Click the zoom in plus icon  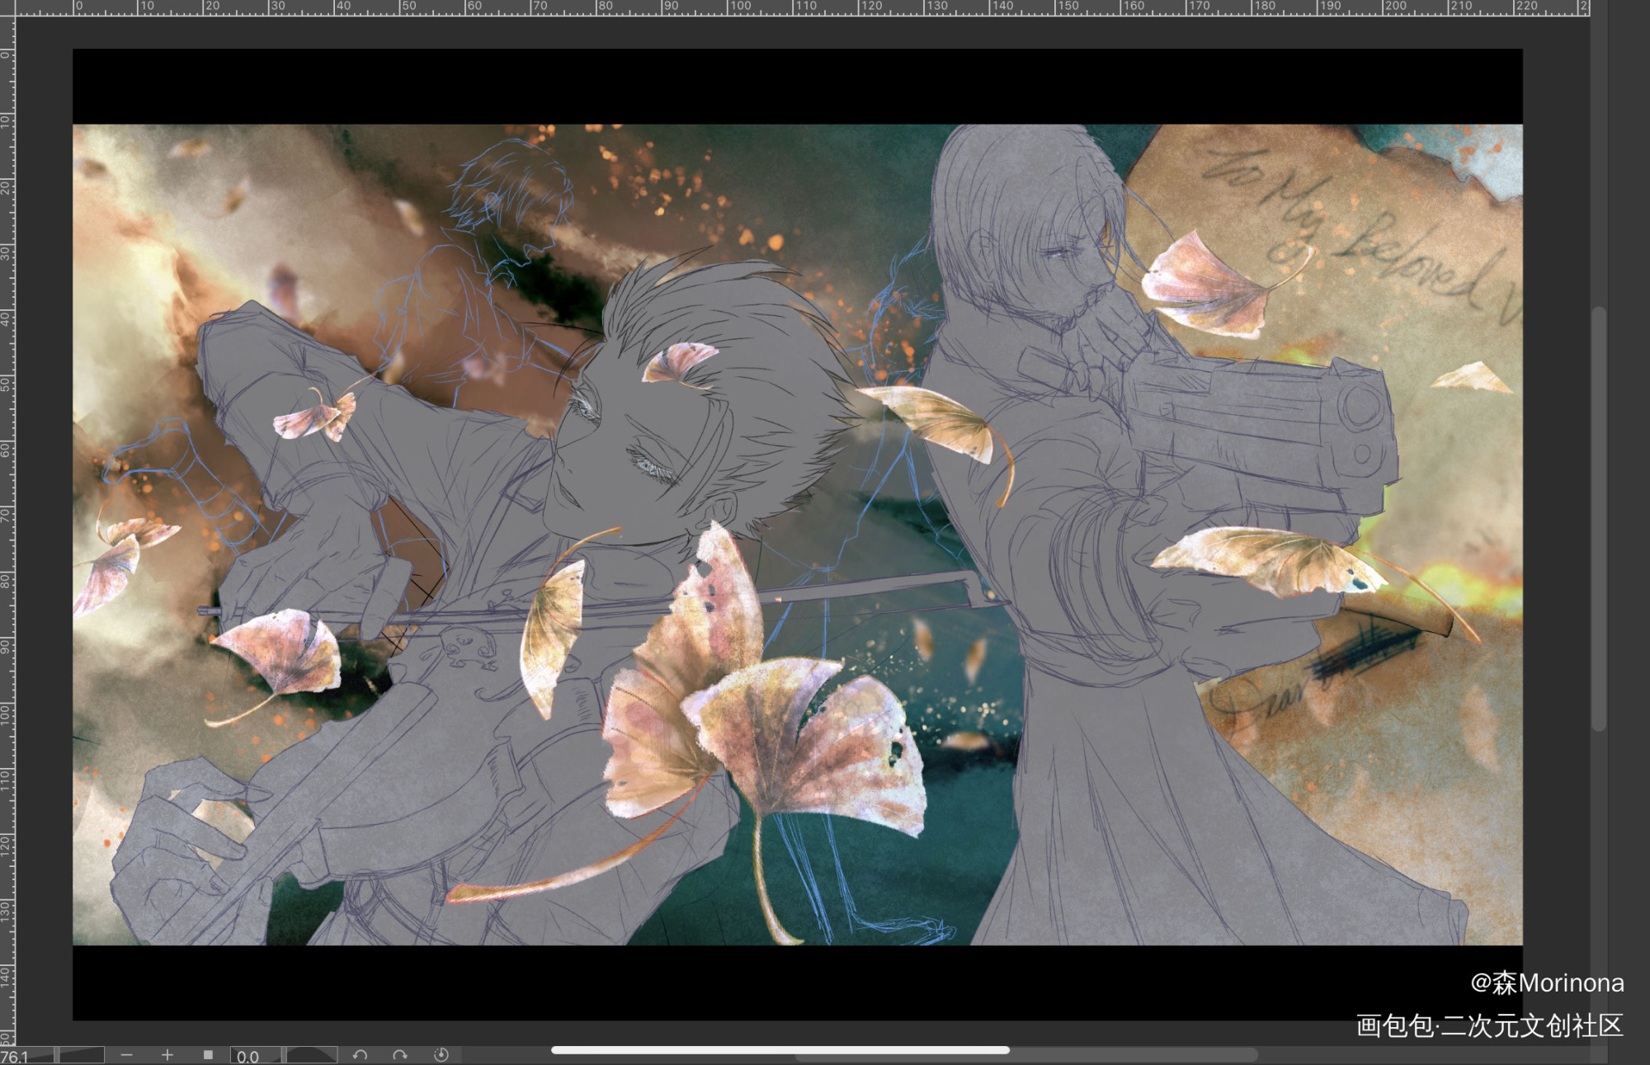[167, 1055]
